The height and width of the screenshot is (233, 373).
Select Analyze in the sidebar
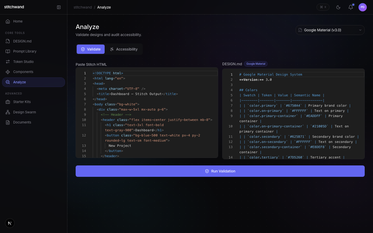33,82
